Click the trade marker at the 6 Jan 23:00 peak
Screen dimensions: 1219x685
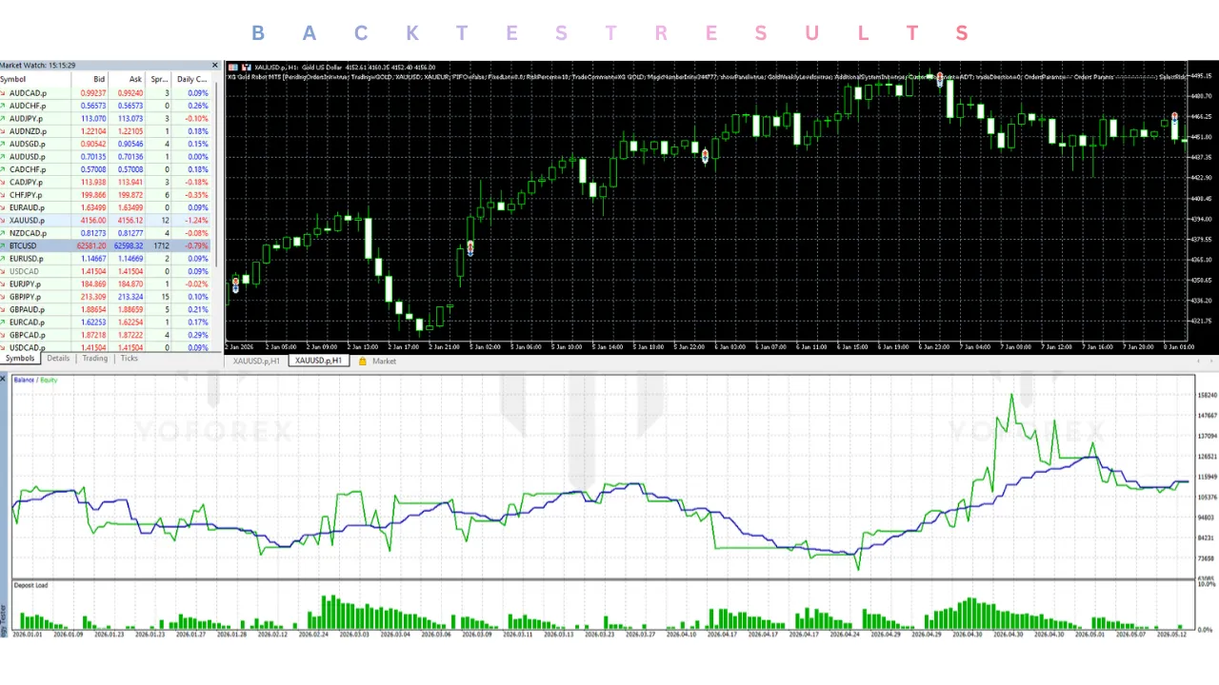(x=940, y=78)
